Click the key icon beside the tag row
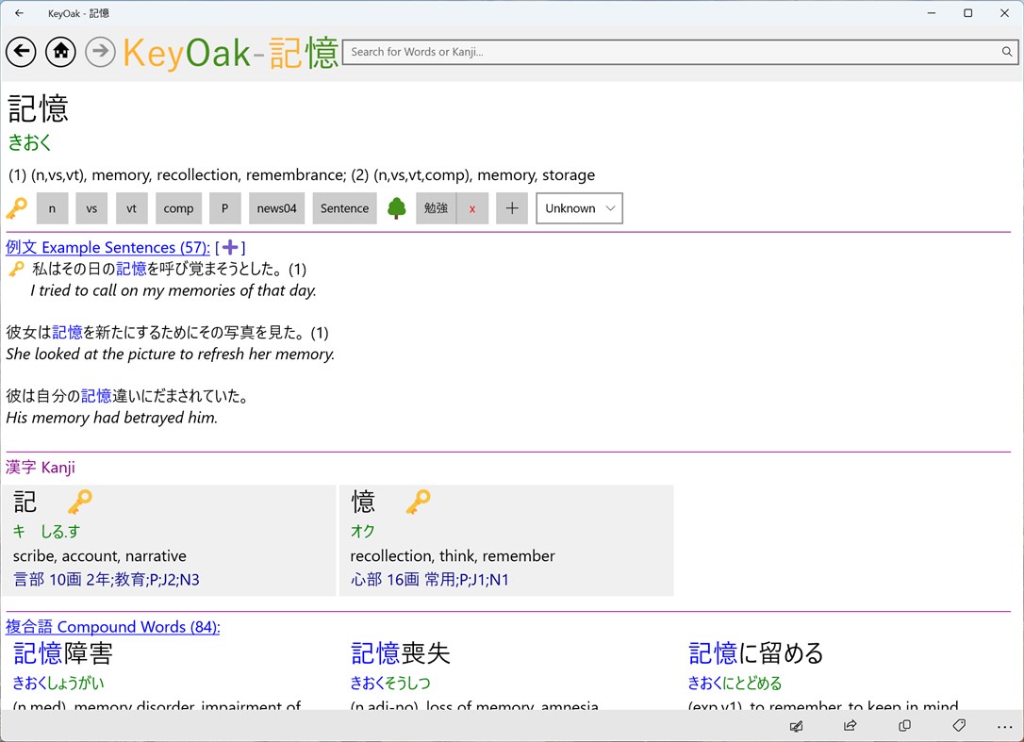 [x=16, y=207]
